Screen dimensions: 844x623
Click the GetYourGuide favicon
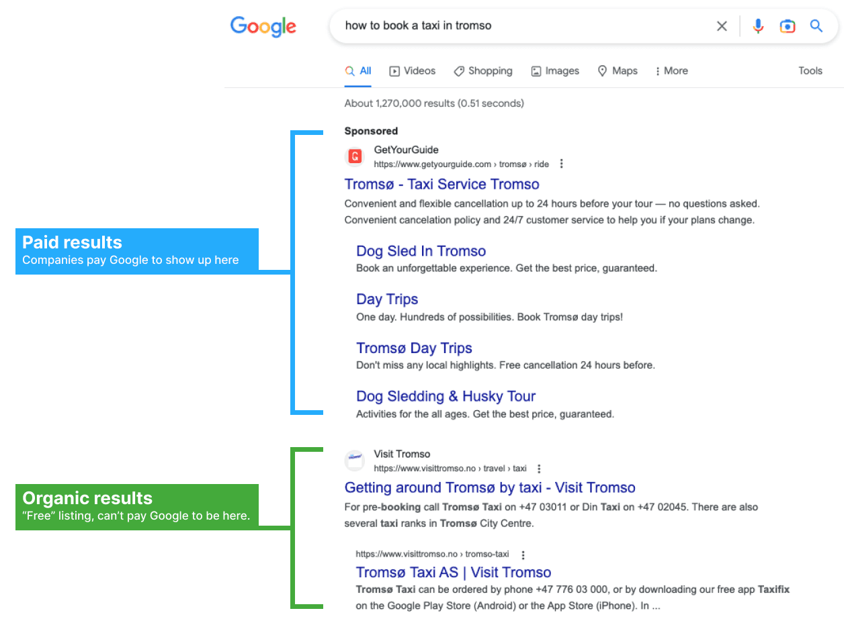(355, 157)
